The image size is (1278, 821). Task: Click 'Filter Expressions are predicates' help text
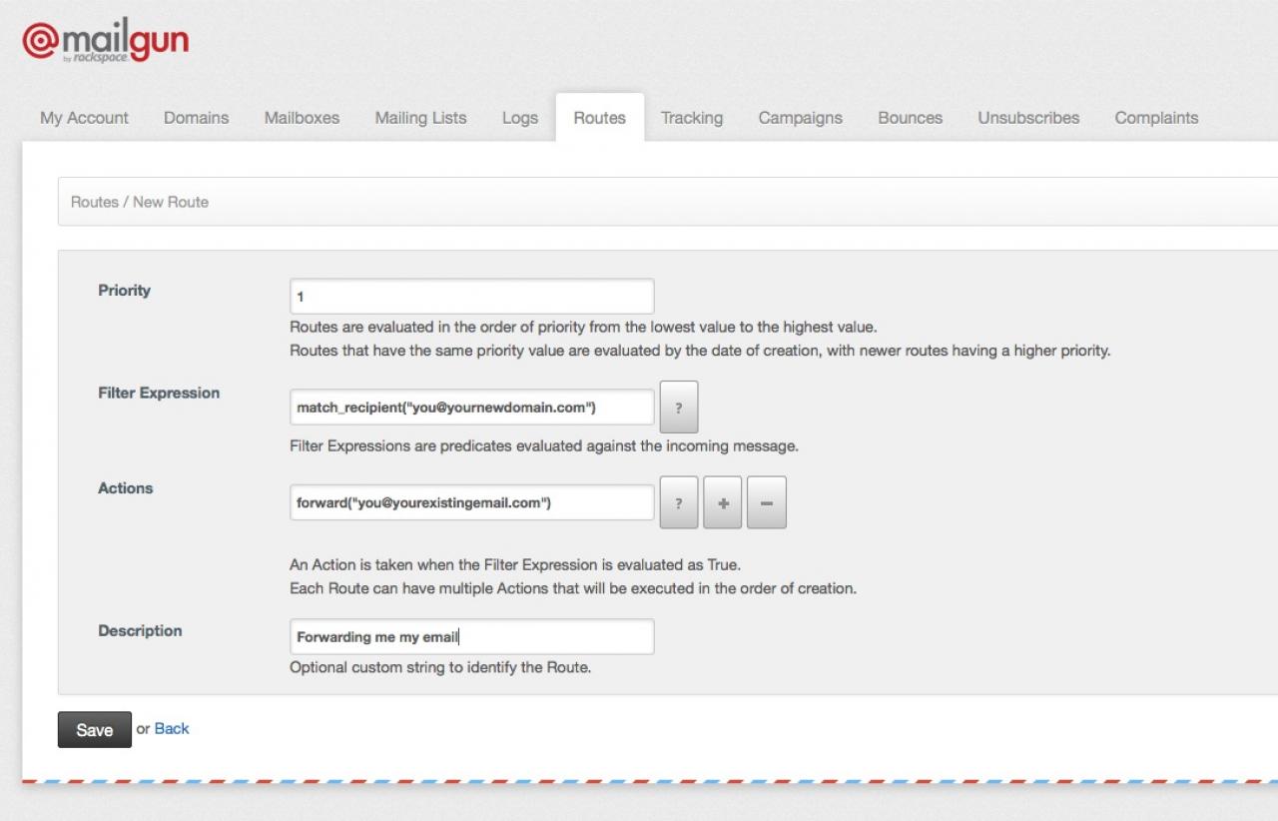click(x=544, y=446)
